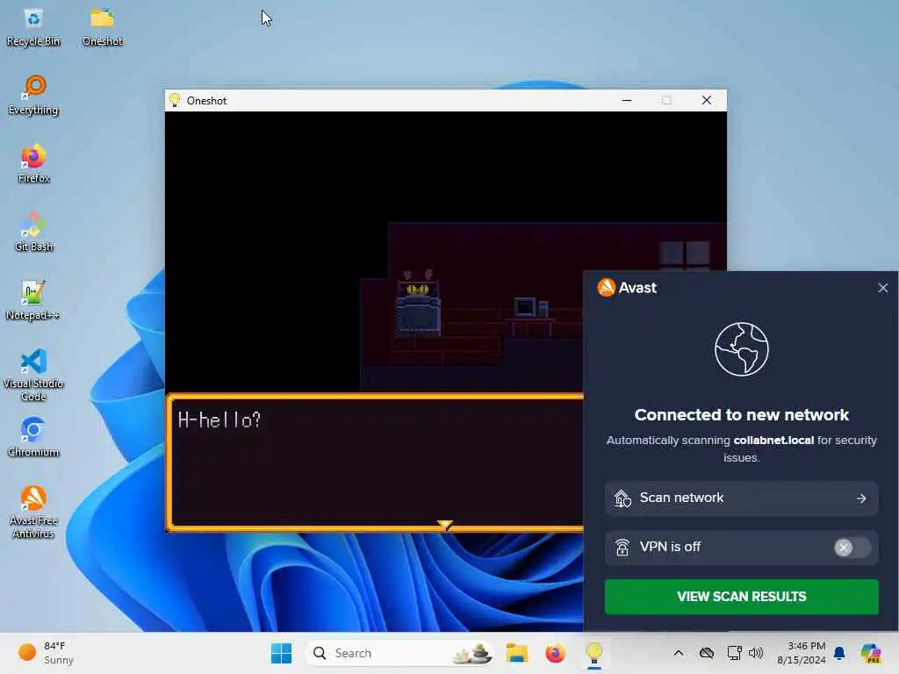Viewport: 899px width, 674px height.
Task: Click the cloud sync tray icon
Action: click(x=707, y=653)
